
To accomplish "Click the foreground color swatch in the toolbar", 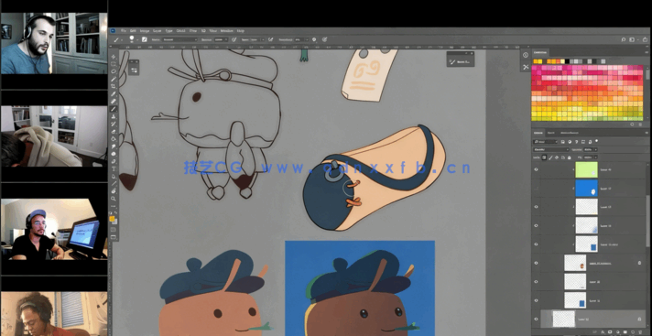I will click(112, 218).
